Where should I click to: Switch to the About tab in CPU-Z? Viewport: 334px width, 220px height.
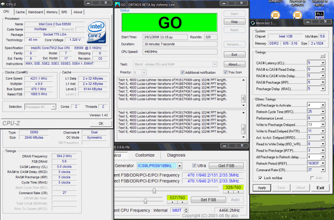(78, 12)
